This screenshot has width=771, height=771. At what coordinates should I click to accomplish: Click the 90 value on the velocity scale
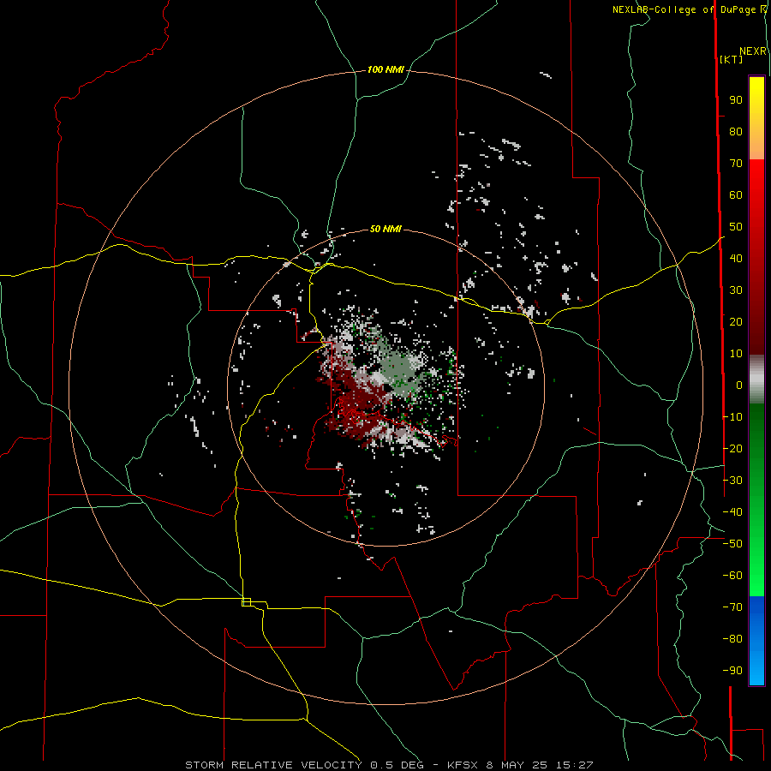736,100
